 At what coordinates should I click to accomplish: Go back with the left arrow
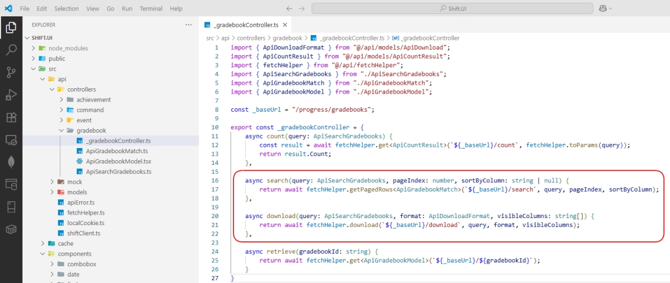pyautogui.click(x=289, y=9)
